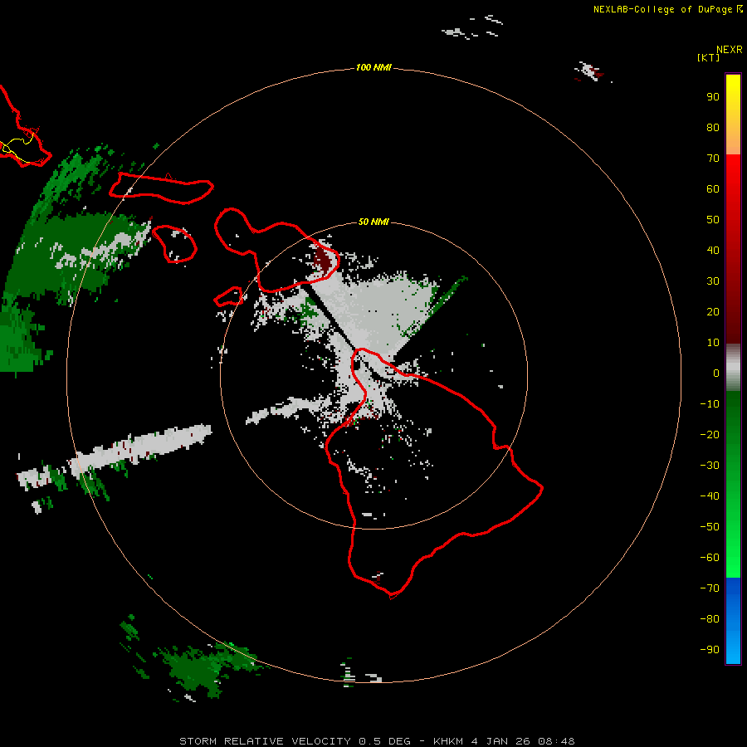Image resolution: width=747 pixels, height=747 pixels.
Task: Click the -60 value on the velocity scale
Action: coord(710,558)
